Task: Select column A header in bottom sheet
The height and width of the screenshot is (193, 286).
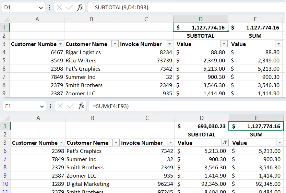Action: (38, 118)
